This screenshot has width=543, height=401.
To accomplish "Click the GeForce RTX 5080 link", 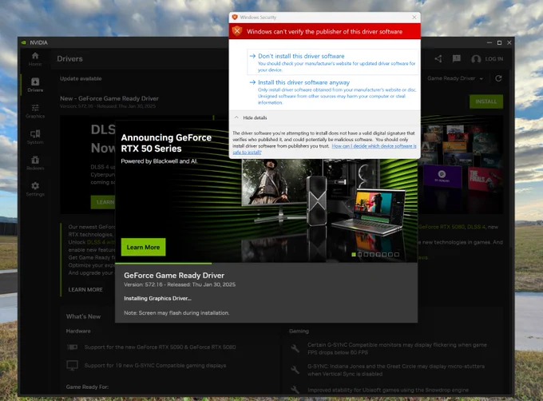I will pyautogui.click(x=442, y=227).
